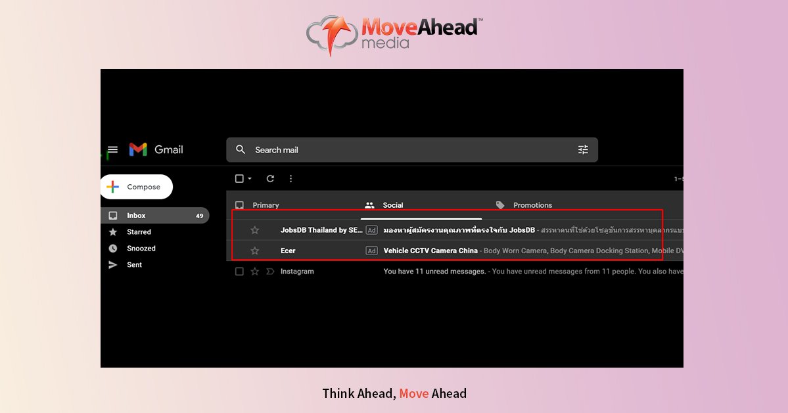
Task: Star the Instagram email
Action: [255, 272]
